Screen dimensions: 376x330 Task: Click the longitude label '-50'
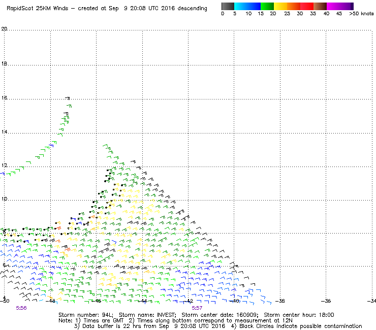point(5,301)
